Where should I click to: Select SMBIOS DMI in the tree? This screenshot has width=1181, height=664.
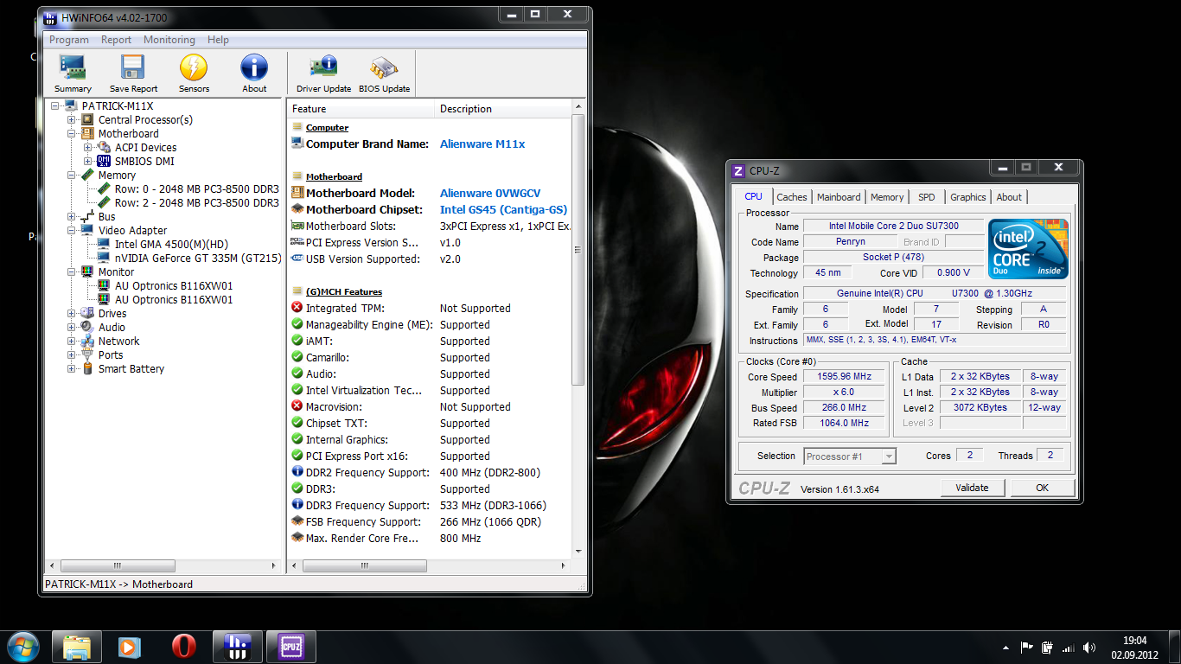[144, 162]
